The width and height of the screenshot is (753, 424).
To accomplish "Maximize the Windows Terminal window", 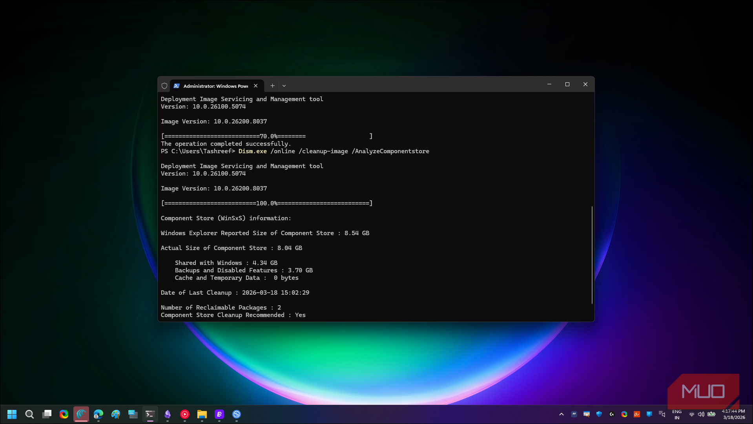I will click(567, 84).
